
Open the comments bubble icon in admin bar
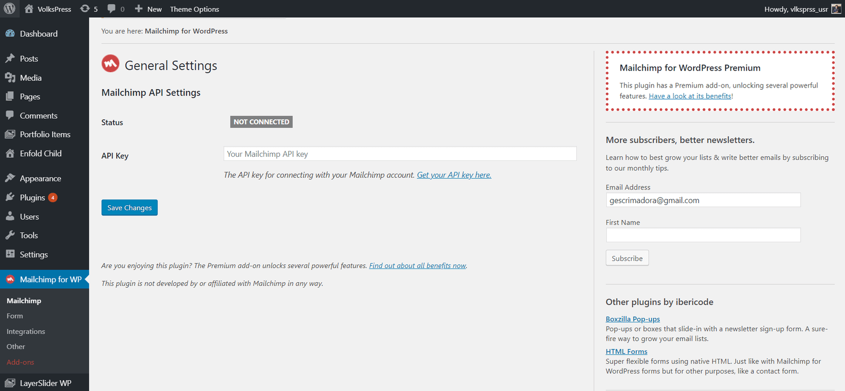(111, 9)
